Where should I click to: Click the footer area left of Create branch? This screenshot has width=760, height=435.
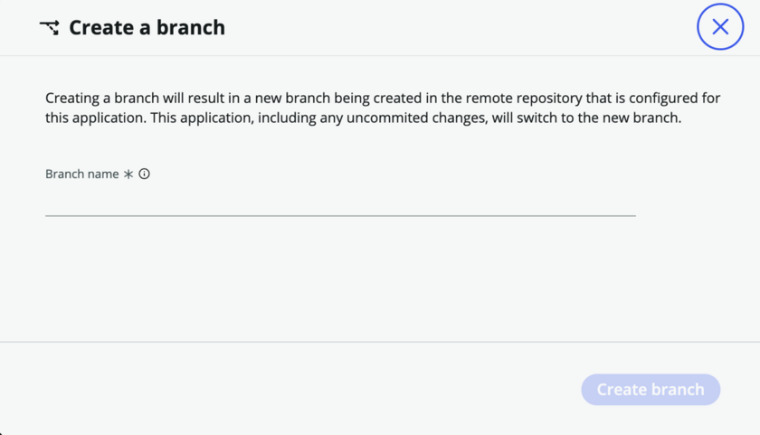coord(290,390)
